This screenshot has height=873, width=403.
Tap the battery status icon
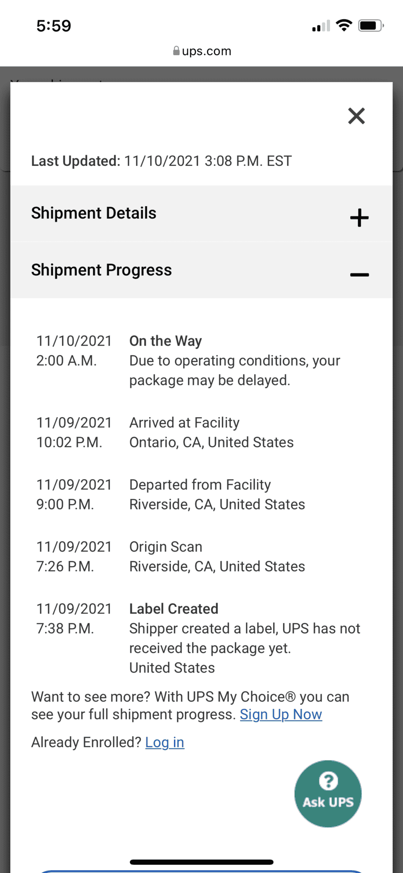(371, 25)
